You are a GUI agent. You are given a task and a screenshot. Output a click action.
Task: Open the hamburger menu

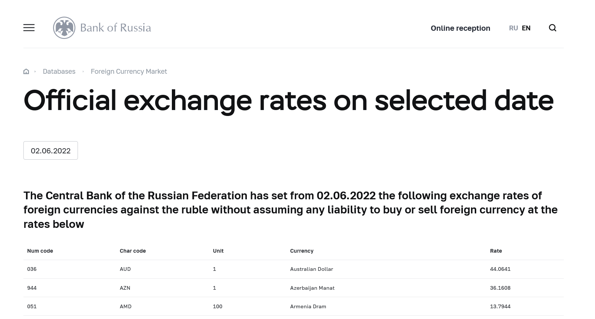pos(29,28)
